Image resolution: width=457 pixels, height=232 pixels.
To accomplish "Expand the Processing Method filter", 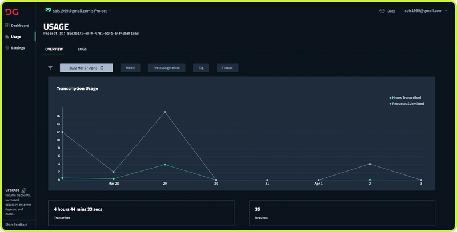I will pos(166,68).
